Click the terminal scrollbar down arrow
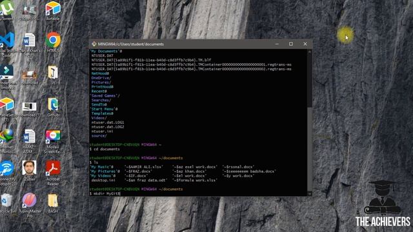Viewport: 413px width, 232px height. pyautogui.click(x=310, y=193)
